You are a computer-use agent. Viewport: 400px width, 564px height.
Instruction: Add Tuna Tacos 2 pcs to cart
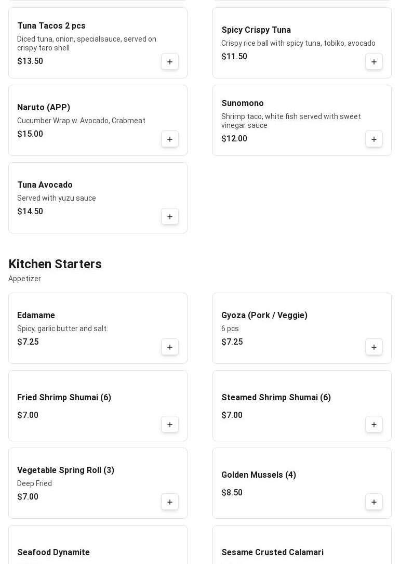pyautogui.click(x=170, y=62)
